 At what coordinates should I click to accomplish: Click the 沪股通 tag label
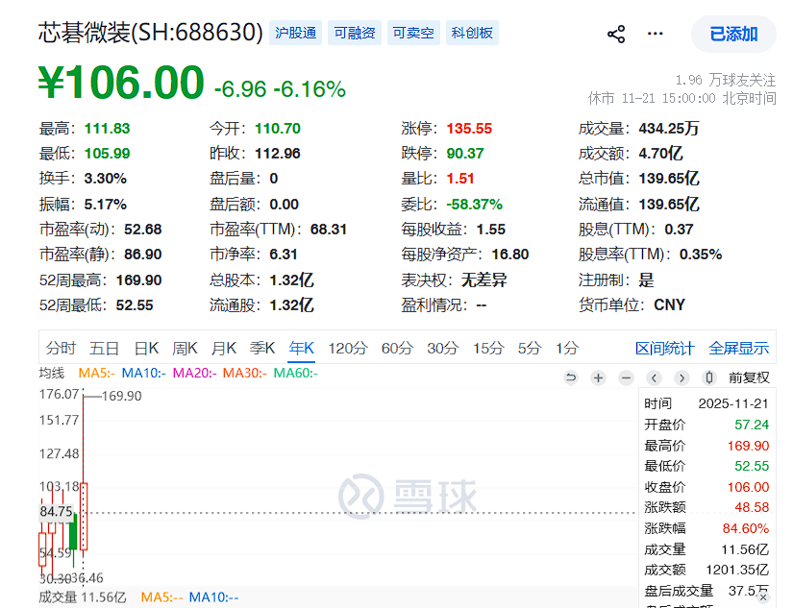pyautogui.click(x=295, y=33)
